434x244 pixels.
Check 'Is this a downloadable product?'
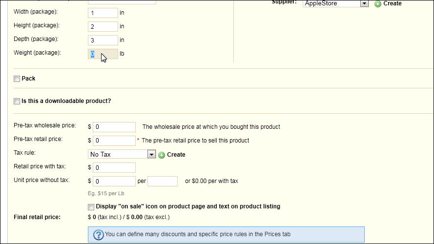(17, 101)
